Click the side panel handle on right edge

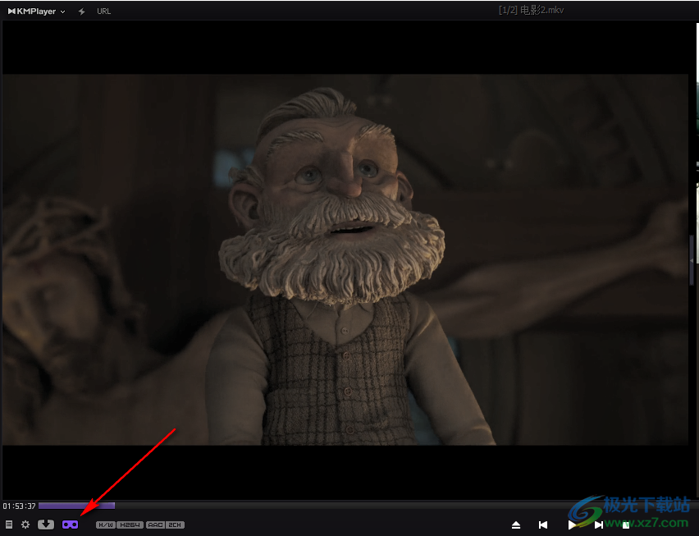coord(692,260)
